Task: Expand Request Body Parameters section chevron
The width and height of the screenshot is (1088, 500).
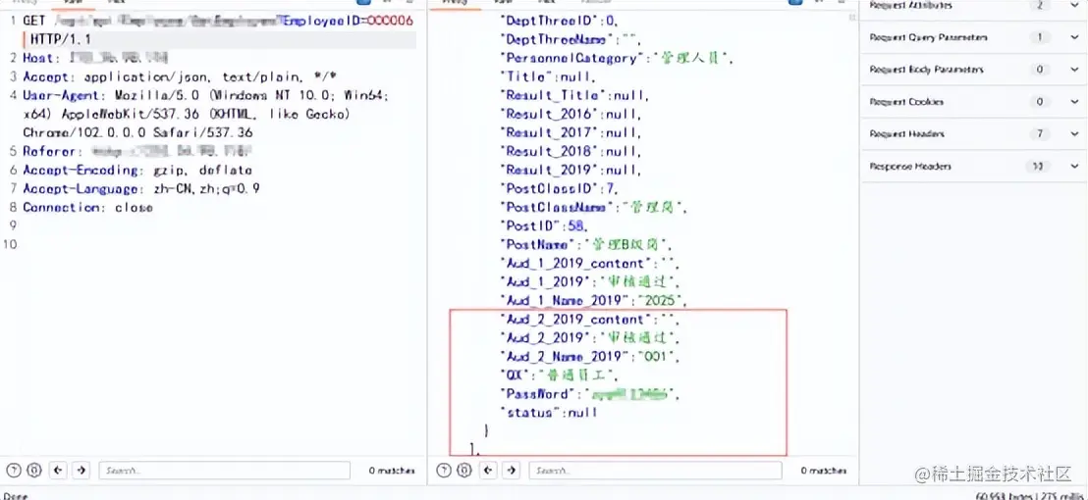Action: pyautogui.click(x=1074, y=70)
